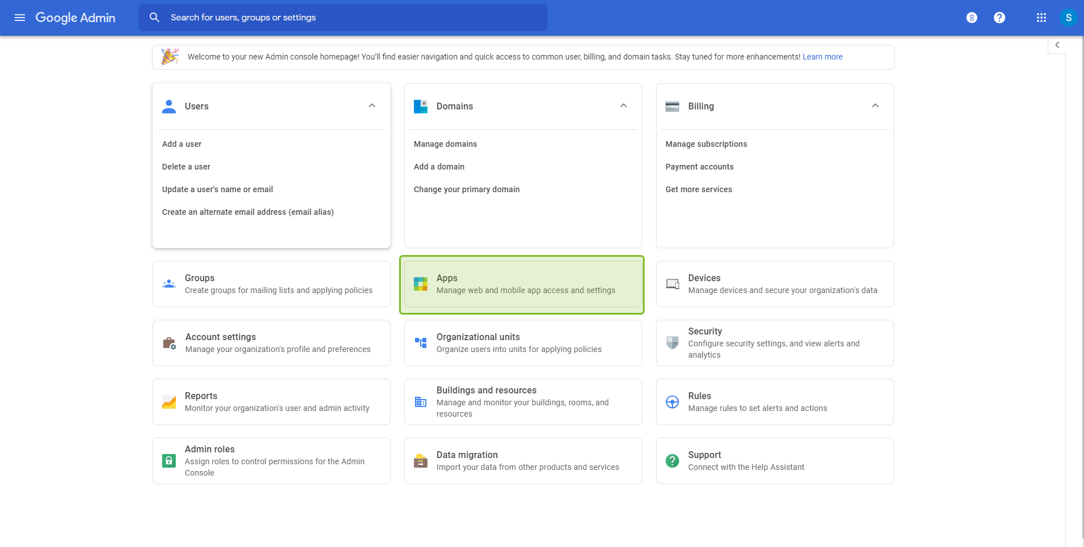
Task: Open the Learn more link
Action: [x=823, y=57]
